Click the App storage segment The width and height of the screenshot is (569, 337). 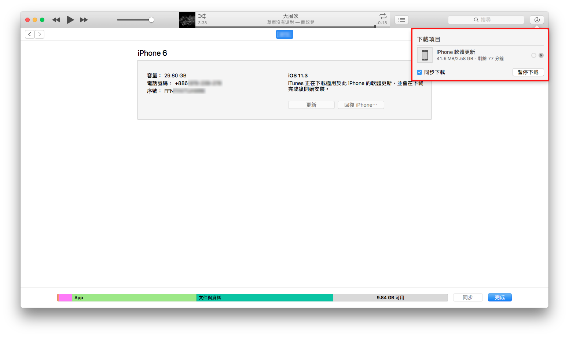134,297
